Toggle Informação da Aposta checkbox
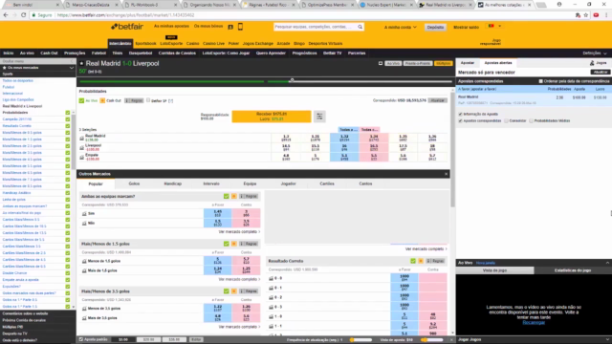The image size is (612, 344). 460,115
